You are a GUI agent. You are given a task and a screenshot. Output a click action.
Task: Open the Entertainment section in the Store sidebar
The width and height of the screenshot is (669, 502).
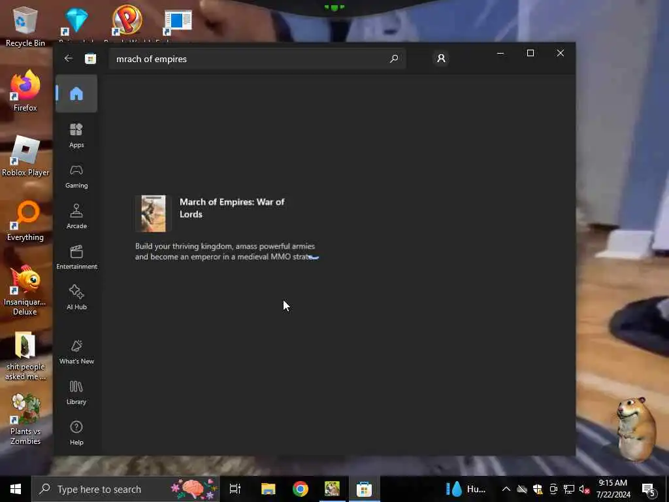tap(76, 258)
